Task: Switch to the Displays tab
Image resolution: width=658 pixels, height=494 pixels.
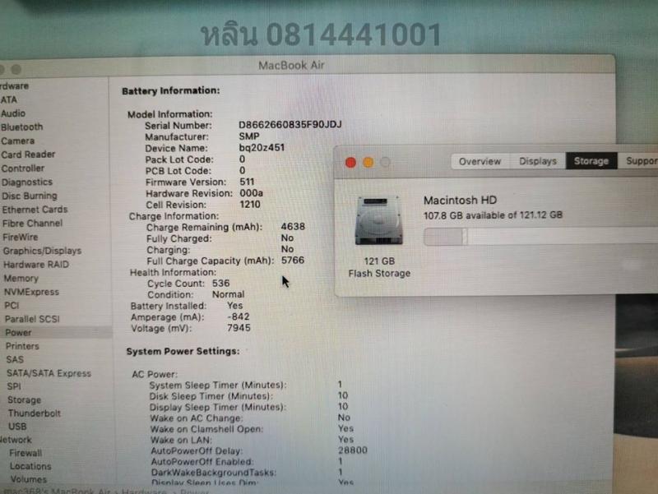Action: click(538, 161)
